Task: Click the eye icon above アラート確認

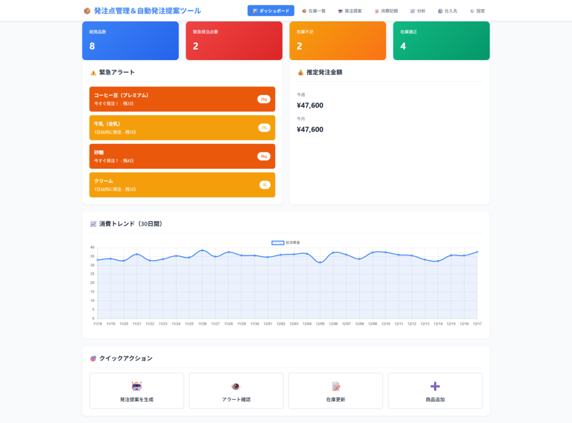Action: pyautogui.click(x=236, y=386)
